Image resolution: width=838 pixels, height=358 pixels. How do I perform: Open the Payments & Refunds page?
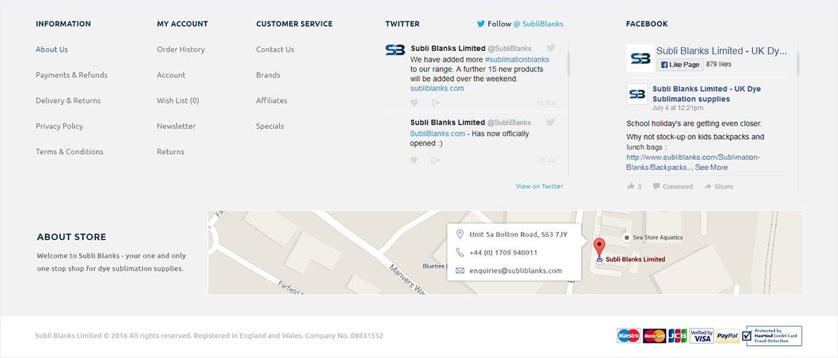pos(72,74)
